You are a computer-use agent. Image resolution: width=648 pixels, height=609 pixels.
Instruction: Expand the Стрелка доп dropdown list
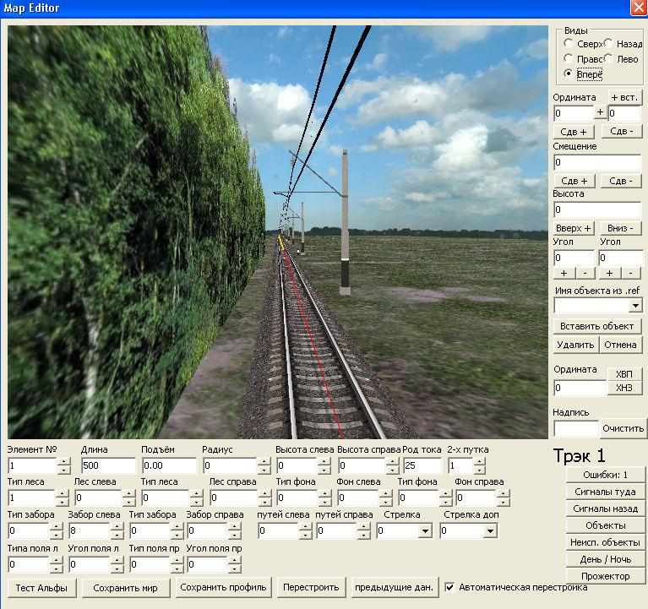click(490, 531)
